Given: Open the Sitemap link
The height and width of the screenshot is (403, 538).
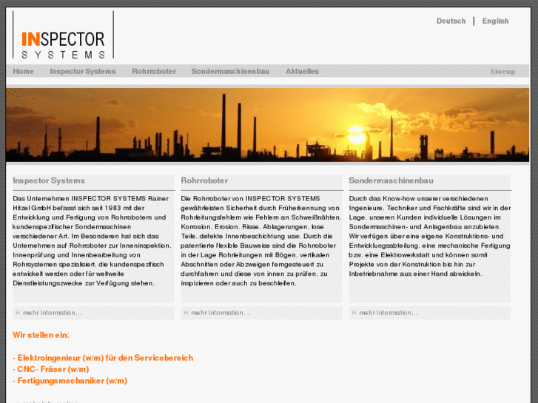Looking at the screenshot, I should point(502,72).
